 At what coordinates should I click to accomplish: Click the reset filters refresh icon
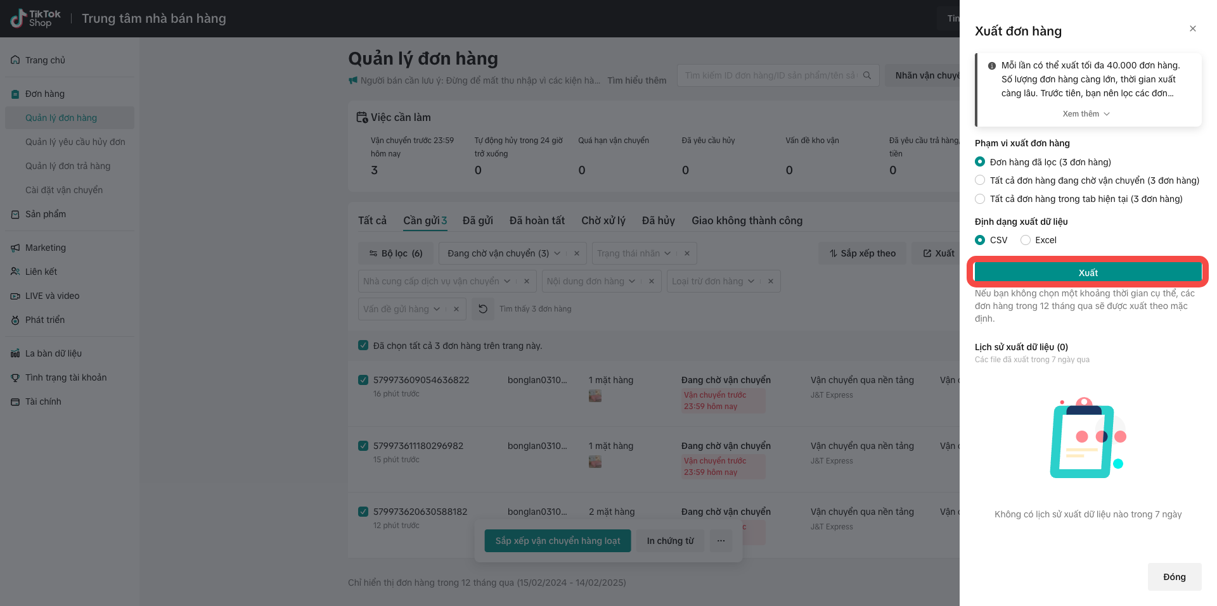[483, 309]
